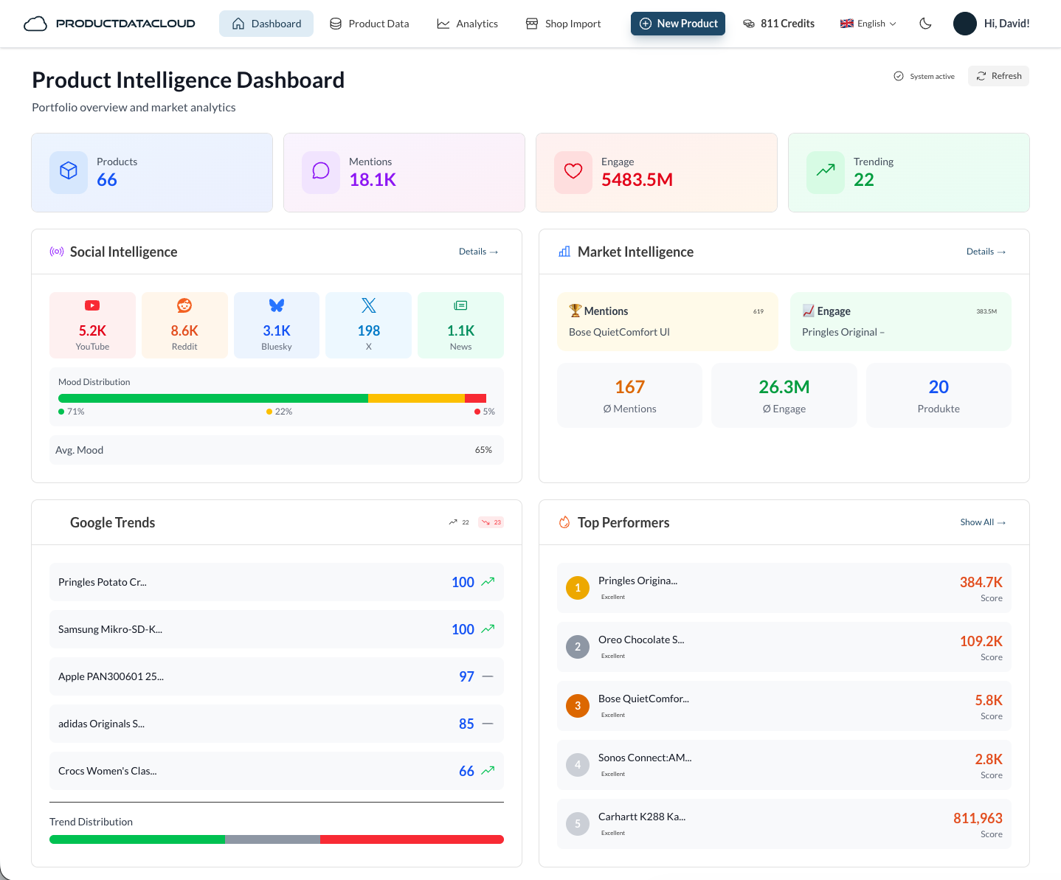This screenshot has height=880, width=1061.
Task: Click the gray rank 2 badge
Action: click(x=578, y=647)
